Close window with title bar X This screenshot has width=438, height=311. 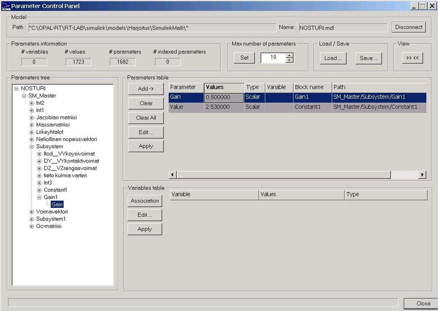tap(432, 6)
